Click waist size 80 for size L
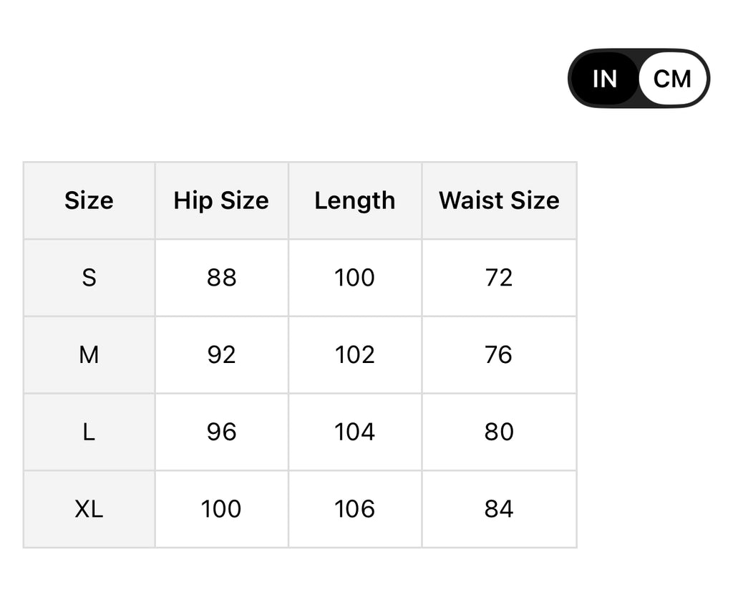This screenshot has height=610, width=733. 499,432
